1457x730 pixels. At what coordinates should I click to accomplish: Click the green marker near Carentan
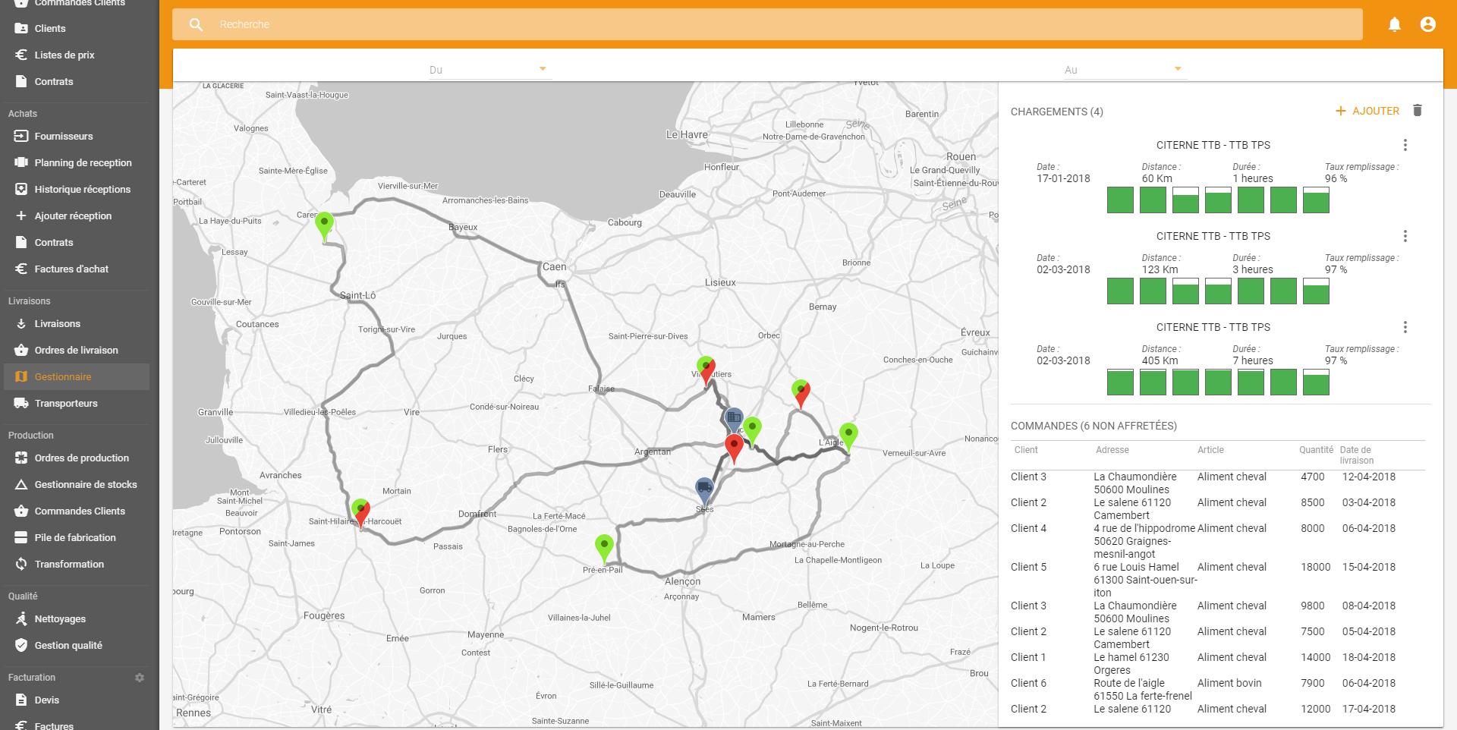tap(324, 226)
